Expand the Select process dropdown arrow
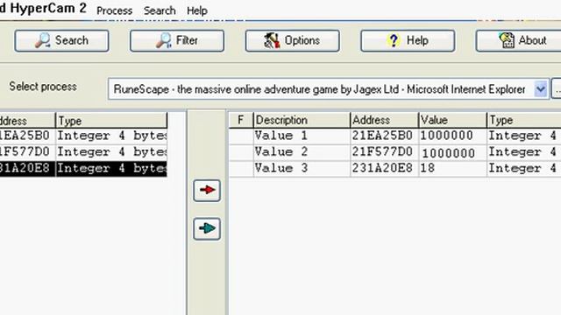 pyautogui.click(x=541, y=89)
